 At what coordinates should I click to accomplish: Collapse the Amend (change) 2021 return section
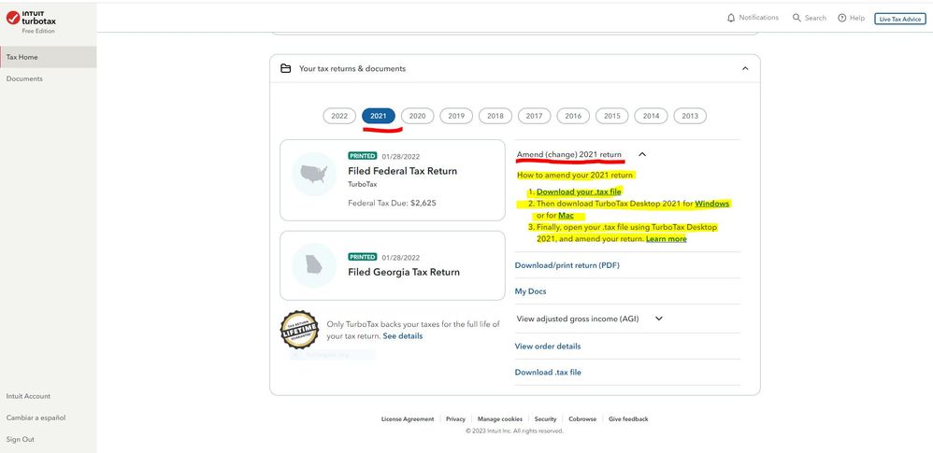[x=642, y=154]
